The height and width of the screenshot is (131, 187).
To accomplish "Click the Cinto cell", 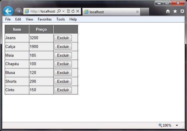I will [17, 90].
